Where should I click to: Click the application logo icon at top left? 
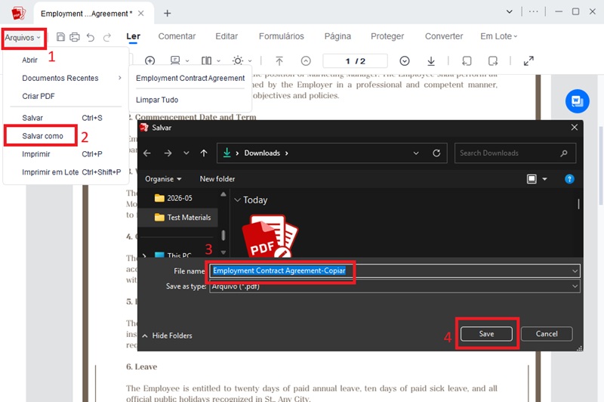18,13
